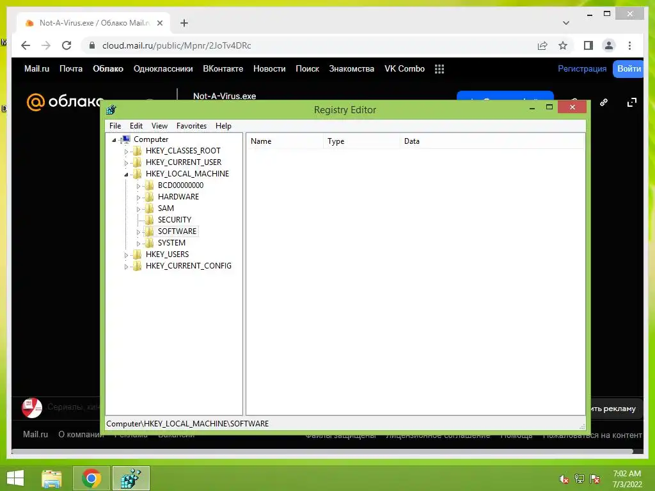Expand the HKEY_CURRENT_CONFIG key
This screenshot has width=655, height=491.
click(x=126, y=267)
